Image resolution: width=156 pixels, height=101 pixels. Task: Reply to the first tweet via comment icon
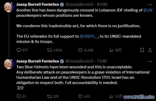(19, 50)
